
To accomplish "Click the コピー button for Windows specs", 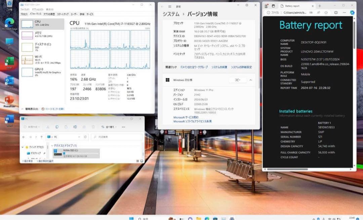I will coord(238,80).
